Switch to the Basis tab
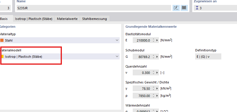The height and width of the screenshot is (112, 237). (x=4, y=19)
